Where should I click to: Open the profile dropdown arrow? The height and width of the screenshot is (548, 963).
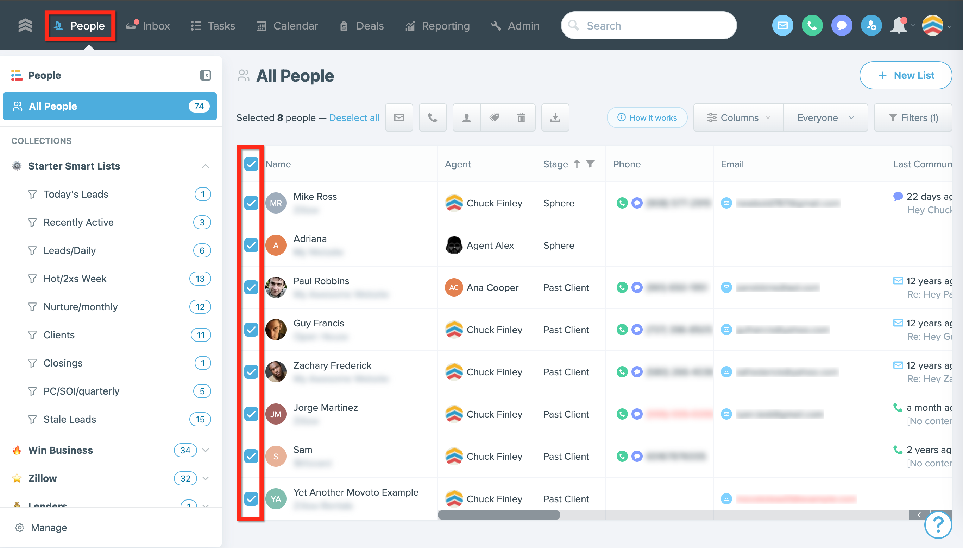(949, 27)
